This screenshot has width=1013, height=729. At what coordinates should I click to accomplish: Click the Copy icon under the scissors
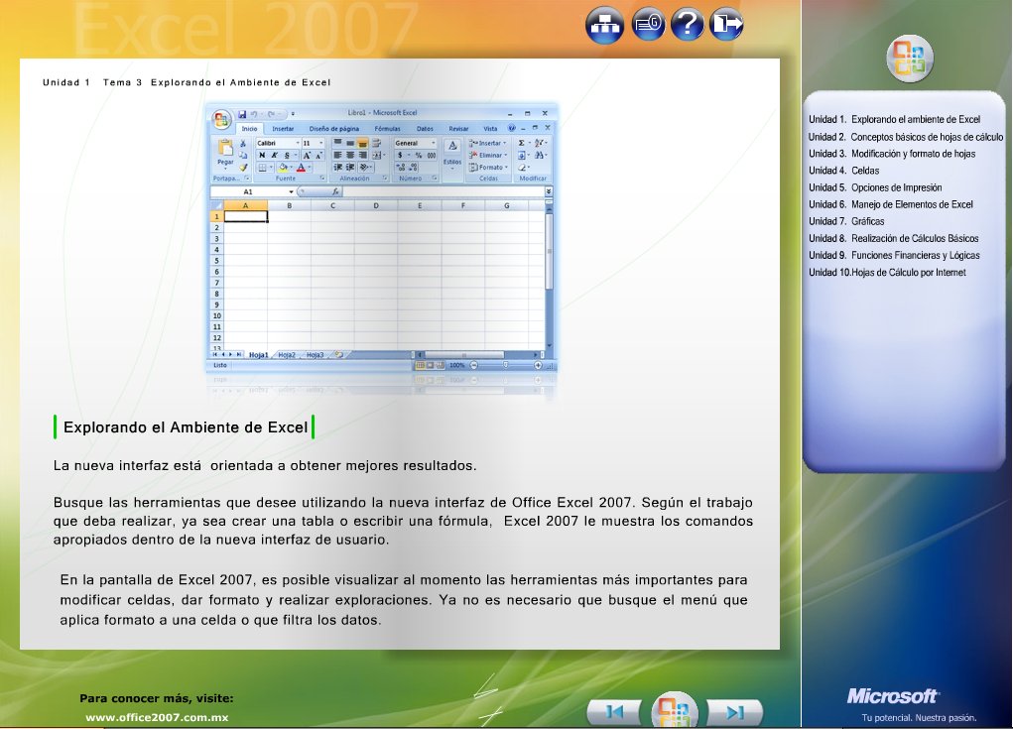pos(243,155)
